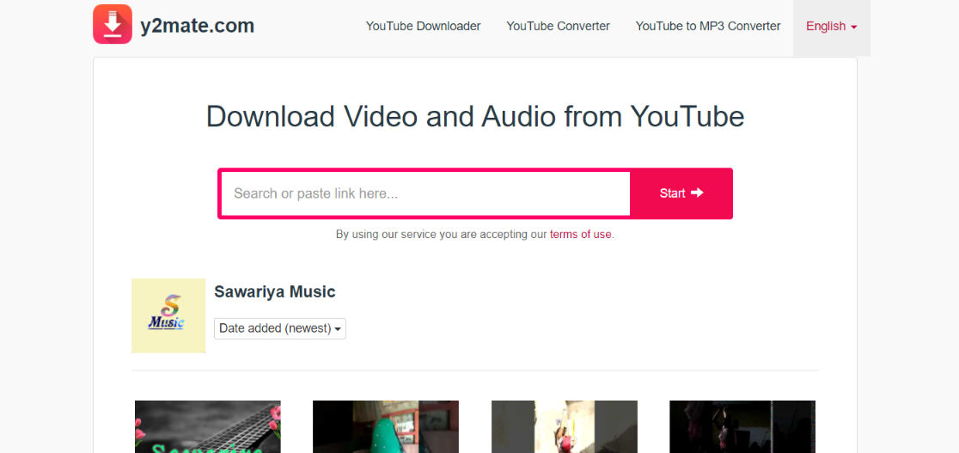The image size is (959, 453).
Task: Focus the search or paste link field
Action: pyautogui.click(x=425, y=193)
